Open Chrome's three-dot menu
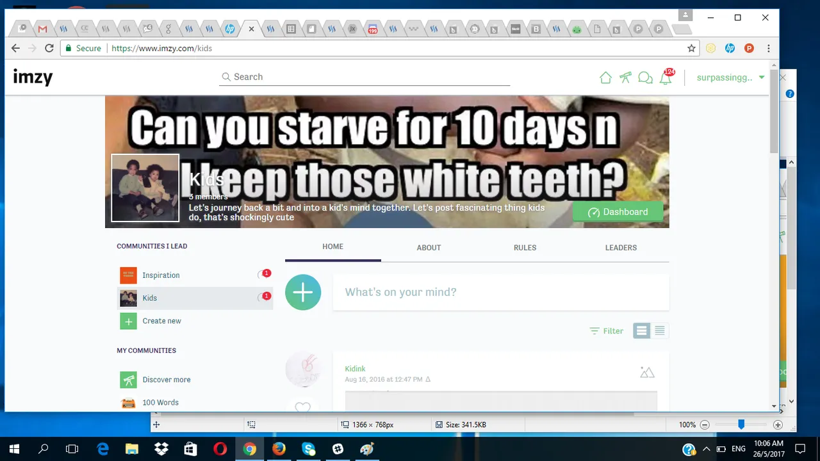 tap(768, 48)
